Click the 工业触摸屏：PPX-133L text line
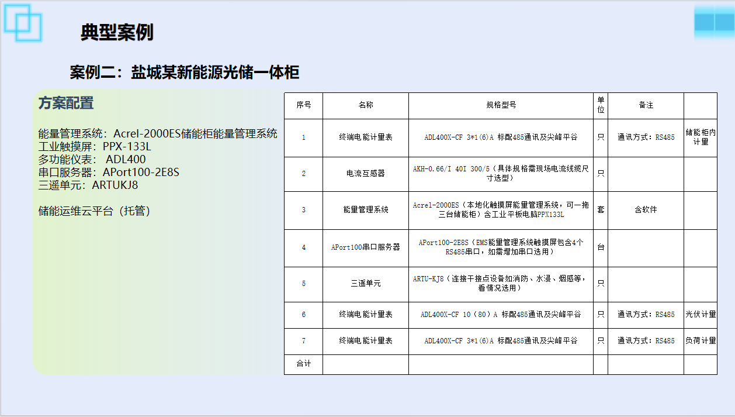The width and height of the screenshot is (735, 417). click(95, 146)
